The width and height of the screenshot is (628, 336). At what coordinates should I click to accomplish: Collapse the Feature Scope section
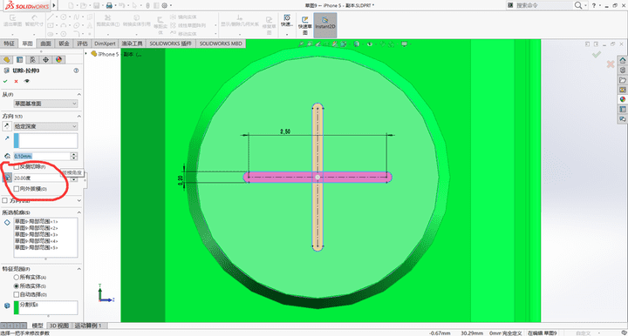[78, 269]
